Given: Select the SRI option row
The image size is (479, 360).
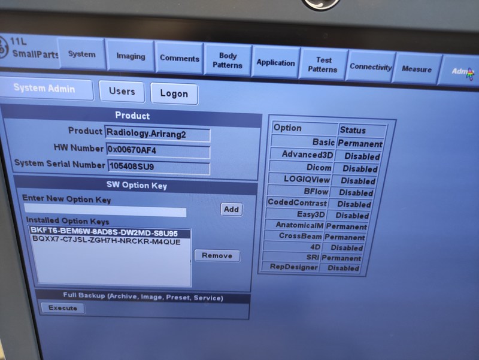Looking at the screenshot, I should 311,258.
